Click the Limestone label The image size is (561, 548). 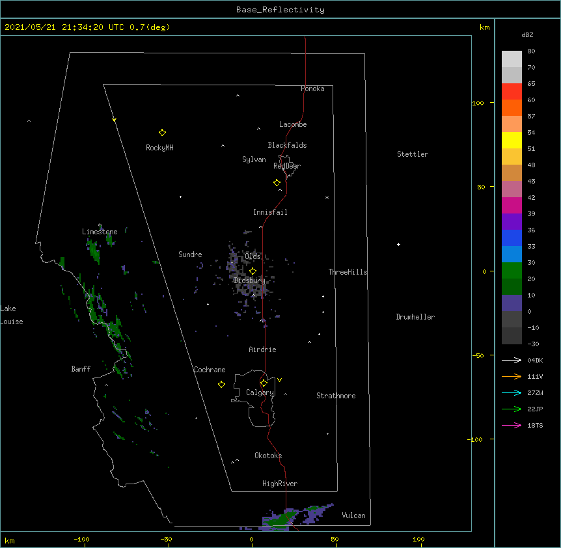pyautogui.click(x=100, y=232)
